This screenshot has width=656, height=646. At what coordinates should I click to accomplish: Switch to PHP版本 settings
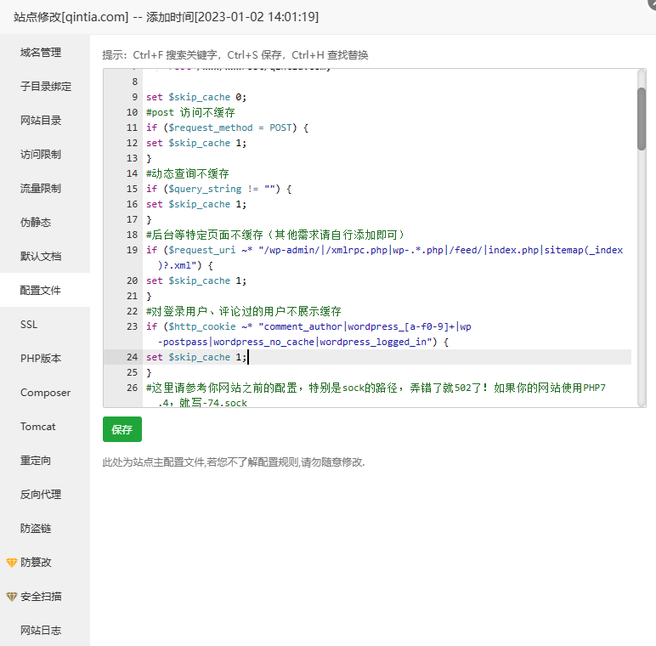click(41, 359)
